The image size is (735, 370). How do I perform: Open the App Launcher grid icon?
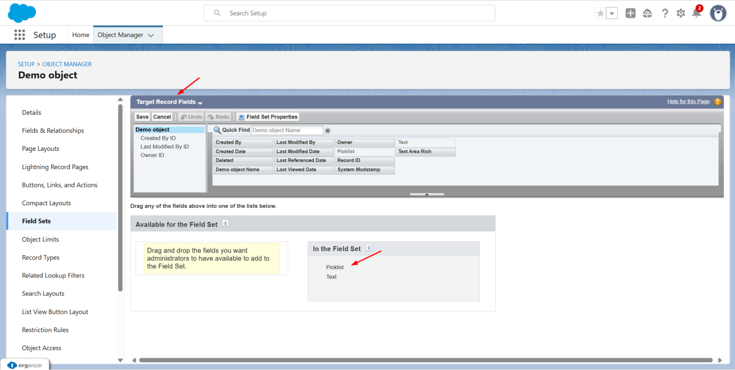19,35
